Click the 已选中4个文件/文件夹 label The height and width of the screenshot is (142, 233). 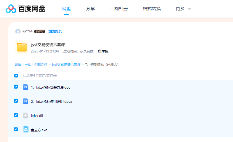tap(40, 75)
